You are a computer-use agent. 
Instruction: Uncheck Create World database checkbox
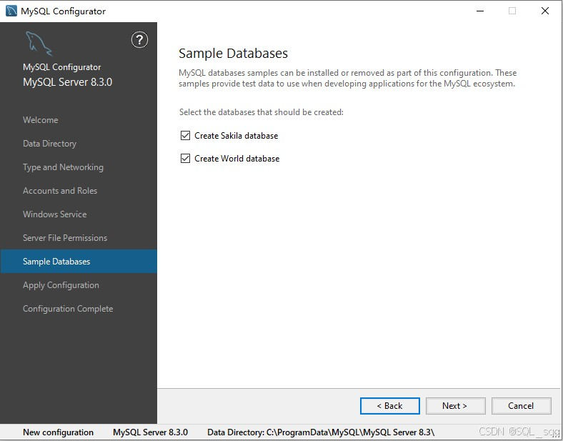coord(185,159)
